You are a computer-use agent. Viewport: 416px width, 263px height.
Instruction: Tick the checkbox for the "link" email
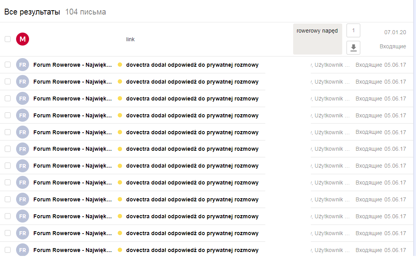tap(8, 39)
